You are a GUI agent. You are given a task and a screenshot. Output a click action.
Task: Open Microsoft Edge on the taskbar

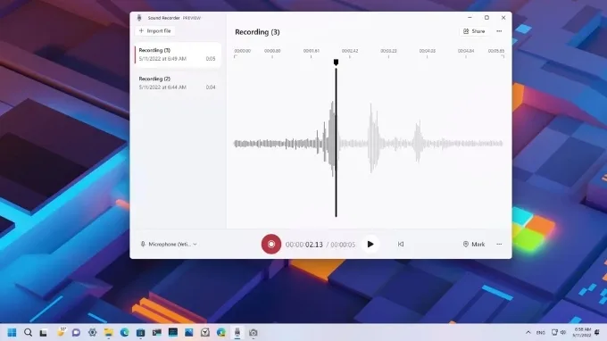[124, 332]
